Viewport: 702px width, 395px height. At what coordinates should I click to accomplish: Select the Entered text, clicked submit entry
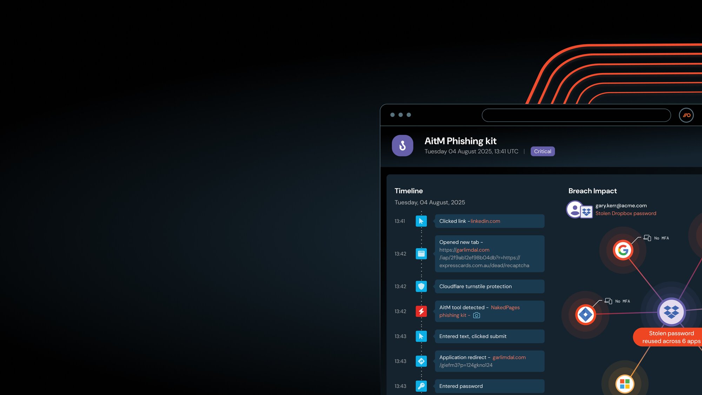489,336
